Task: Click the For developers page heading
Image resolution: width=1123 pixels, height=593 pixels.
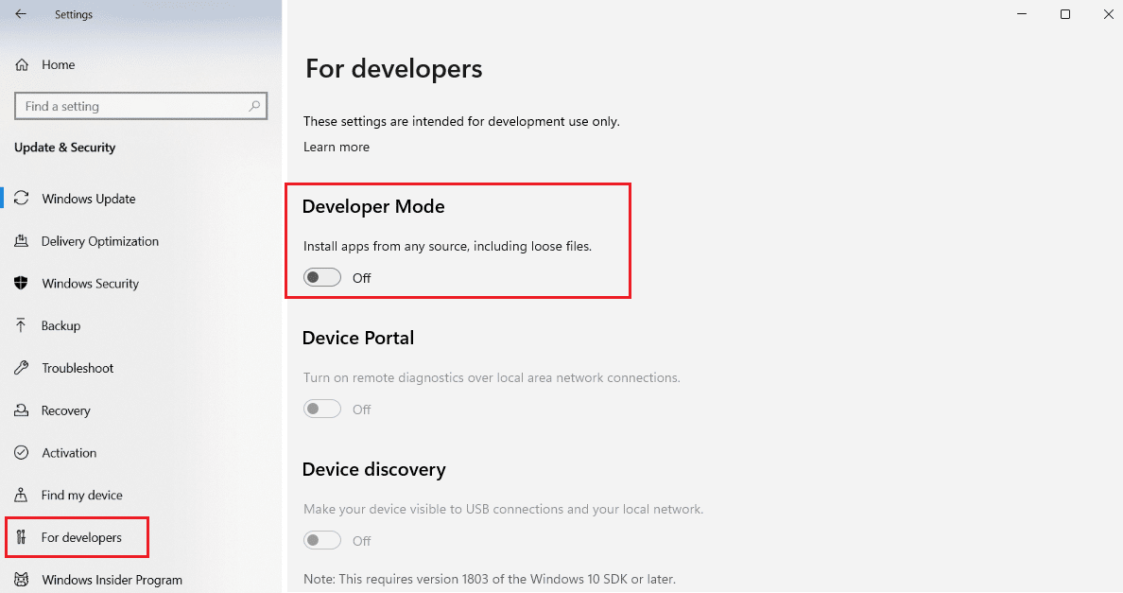Action: pyautogui.click(x=394, y=69)
